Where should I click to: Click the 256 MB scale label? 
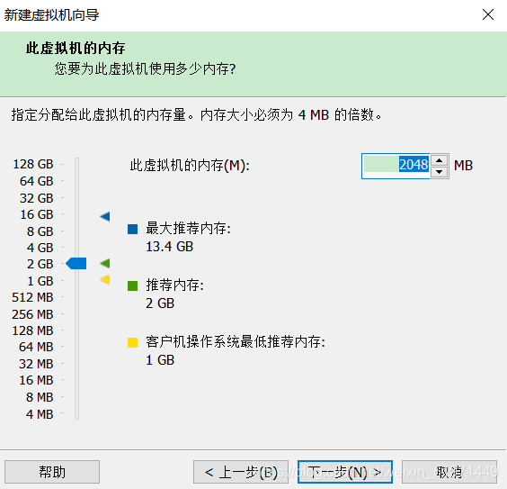(32, 314)
